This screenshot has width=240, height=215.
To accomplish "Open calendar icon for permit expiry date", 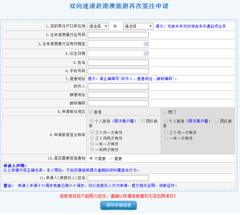I will point(146,44).
